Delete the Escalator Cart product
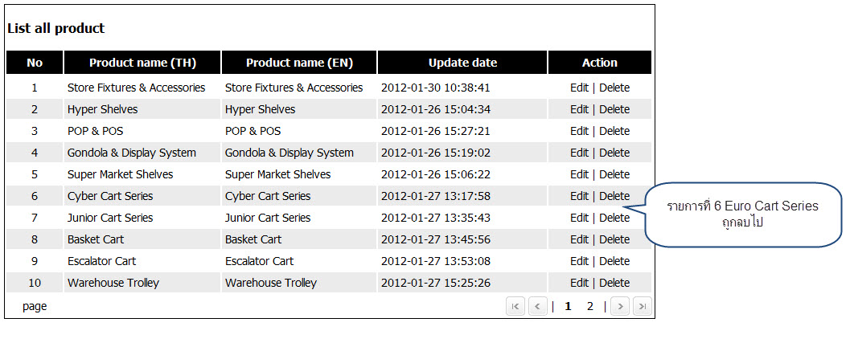The width and height of the screenshot is (850, 347). tap(614, 261)
